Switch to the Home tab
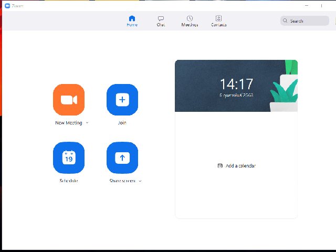Image resolution: width=336 pixels, height=252 pixels. click(132, 21)
